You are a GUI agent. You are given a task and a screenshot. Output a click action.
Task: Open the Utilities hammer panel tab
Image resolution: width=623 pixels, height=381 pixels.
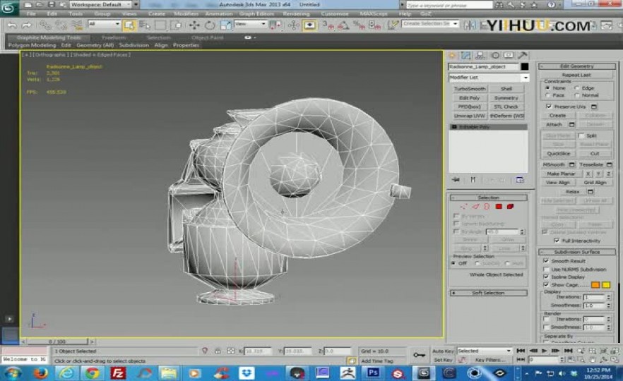click(523, 55)
